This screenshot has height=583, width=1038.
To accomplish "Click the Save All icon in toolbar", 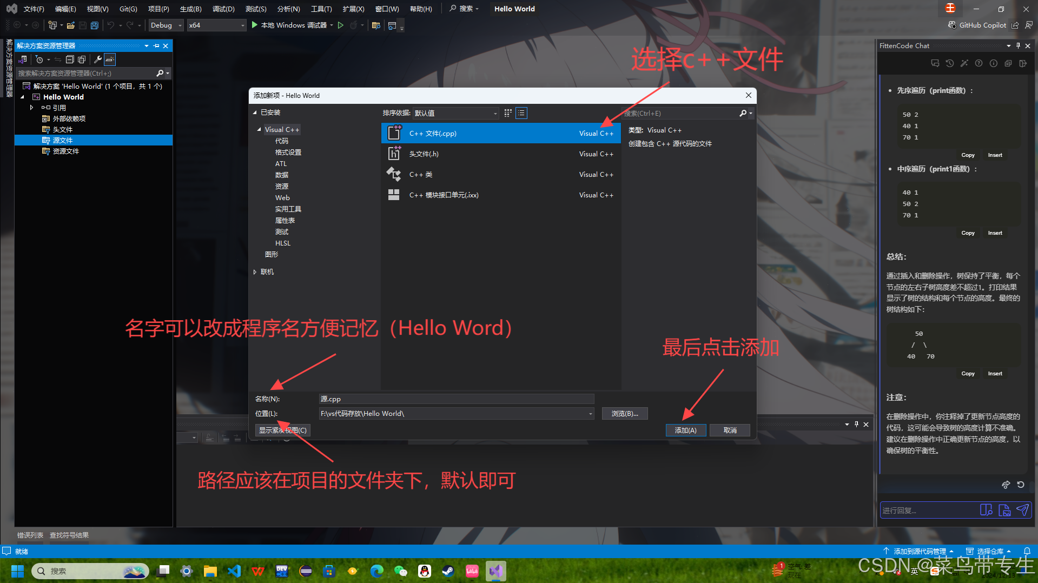I will pos(94,25).
